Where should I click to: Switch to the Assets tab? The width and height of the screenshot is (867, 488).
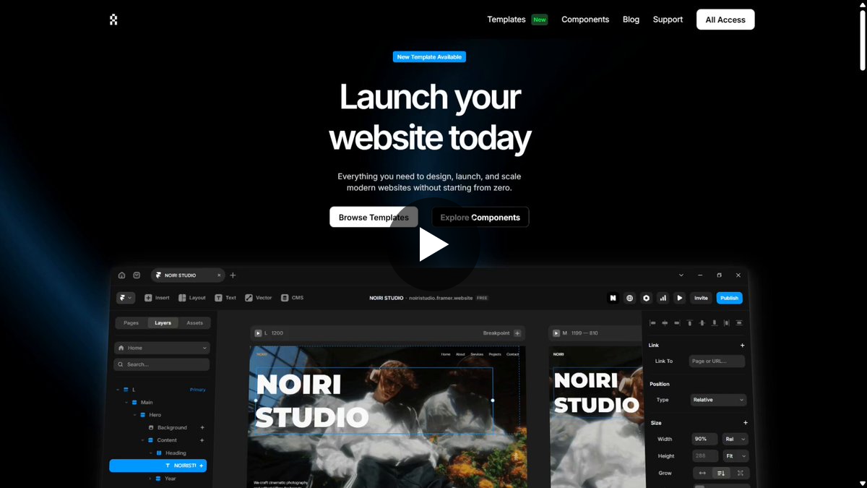(x=195, y=323)
